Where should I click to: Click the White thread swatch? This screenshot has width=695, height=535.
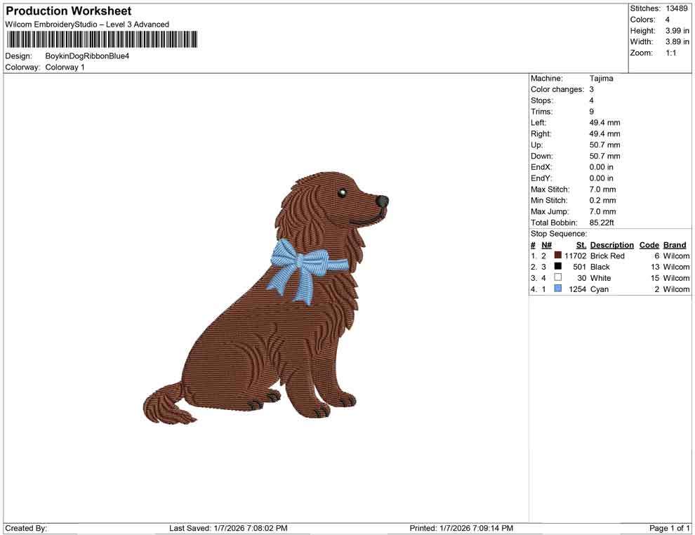557,278
